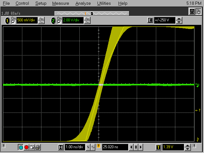Click the +/-250 V stepper up arrow
This screenshot has height=153, width=204.
[179, 19]
